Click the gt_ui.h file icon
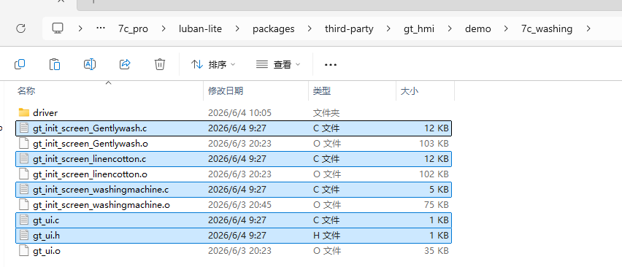The width and height of the screenshot is (622, 267). pyautogui.click(x=24, y=236)
